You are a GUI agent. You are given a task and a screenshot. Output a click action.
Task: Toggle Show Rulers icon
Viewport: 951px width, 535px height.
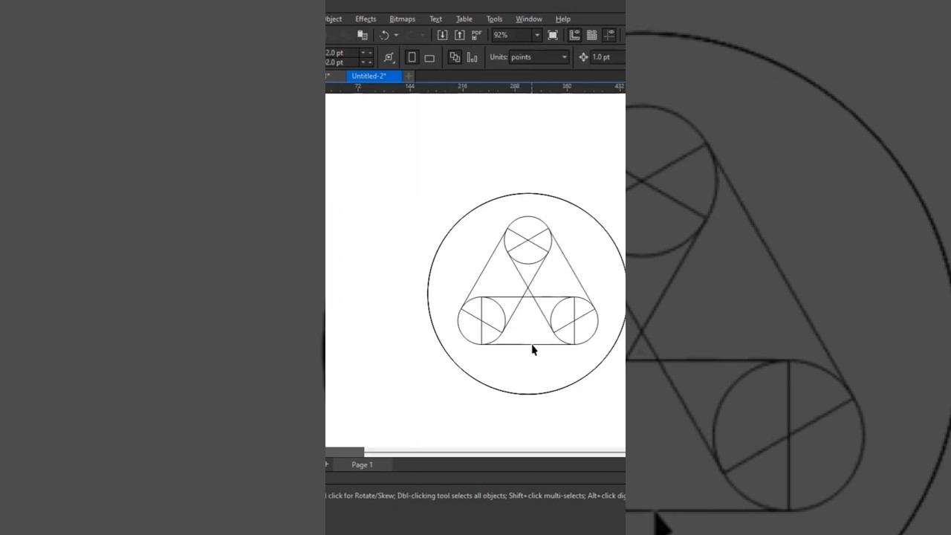pyautogui.click(x=574, y=35)
